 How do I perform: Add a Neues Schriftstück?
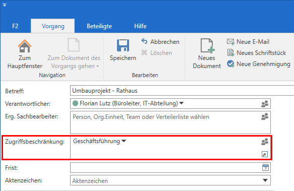(x=256, y=53)
